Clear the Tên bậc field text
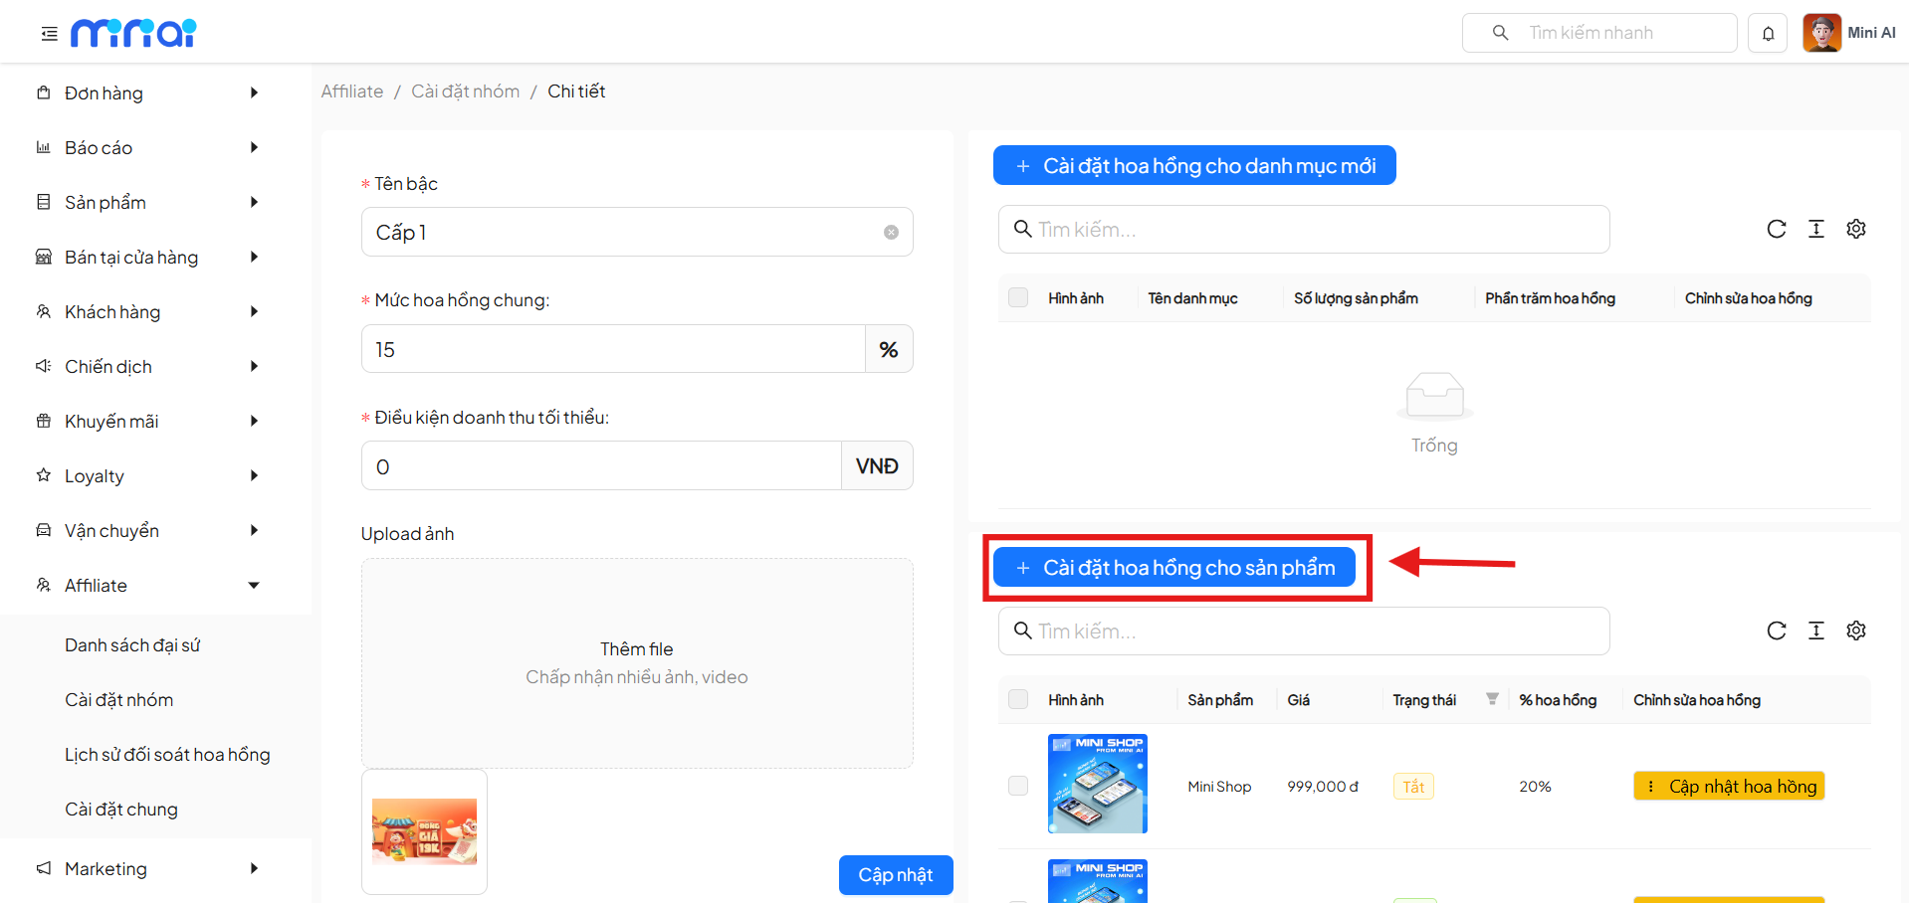 (x=891, y=232)
